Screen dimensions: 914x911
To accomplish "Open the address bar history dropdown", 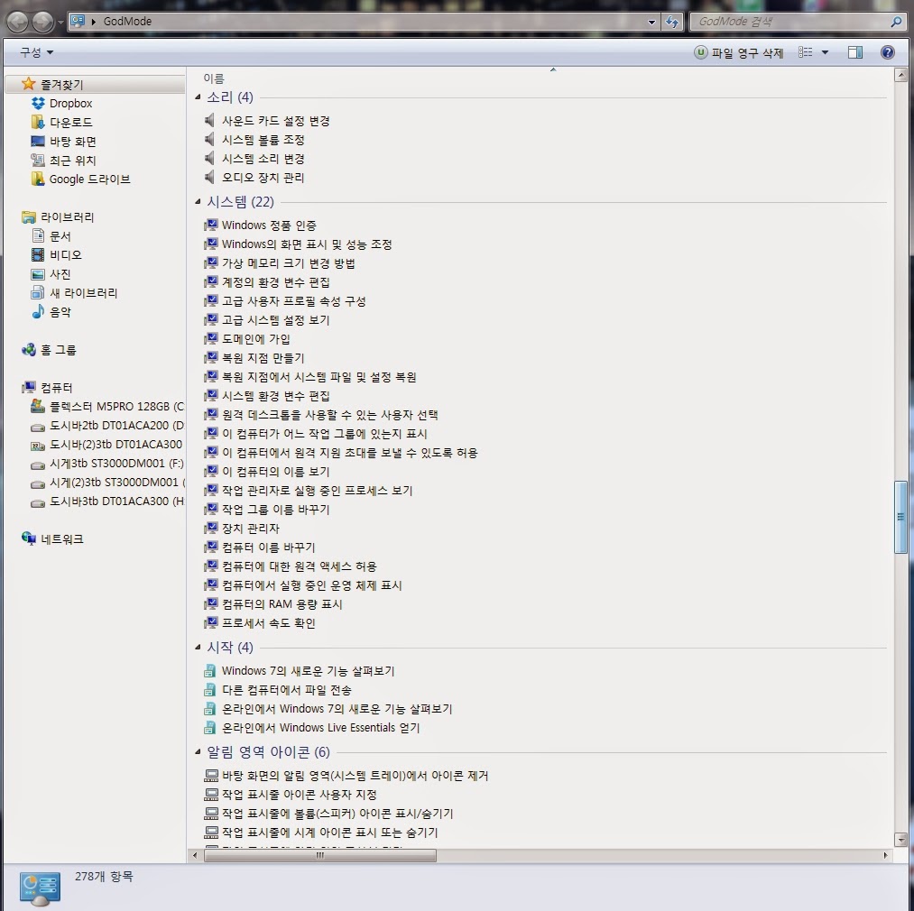I will pyautogui.click(x=651, y=23).
